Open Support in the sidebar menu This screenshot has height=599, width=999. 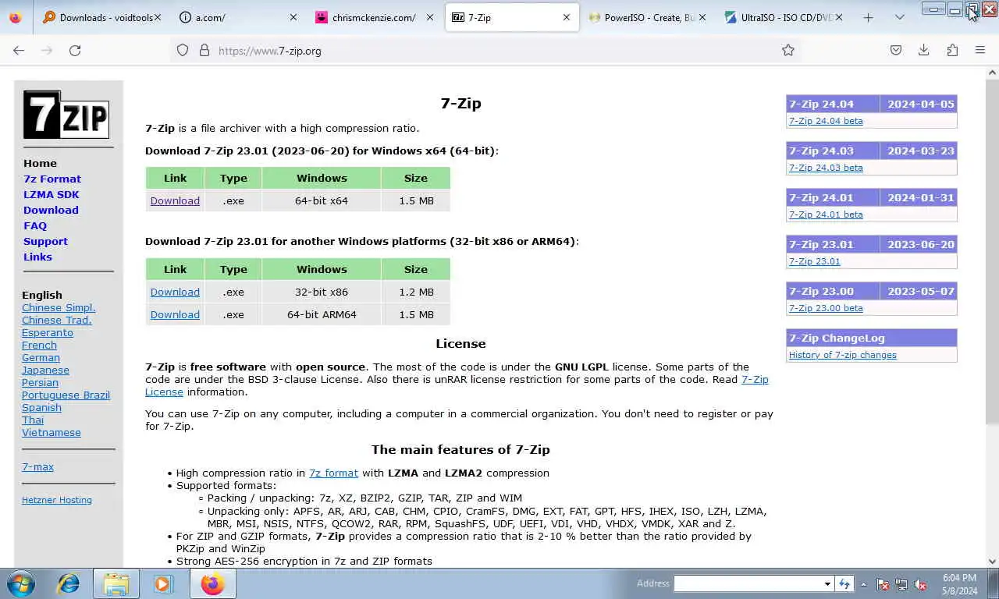tap(45, 241)
